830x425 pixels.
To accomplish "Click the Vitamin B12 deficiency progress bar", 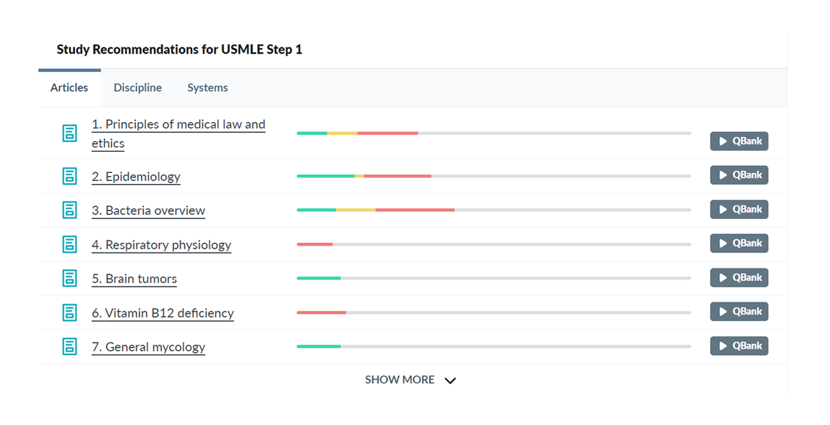I will (494, 312).
